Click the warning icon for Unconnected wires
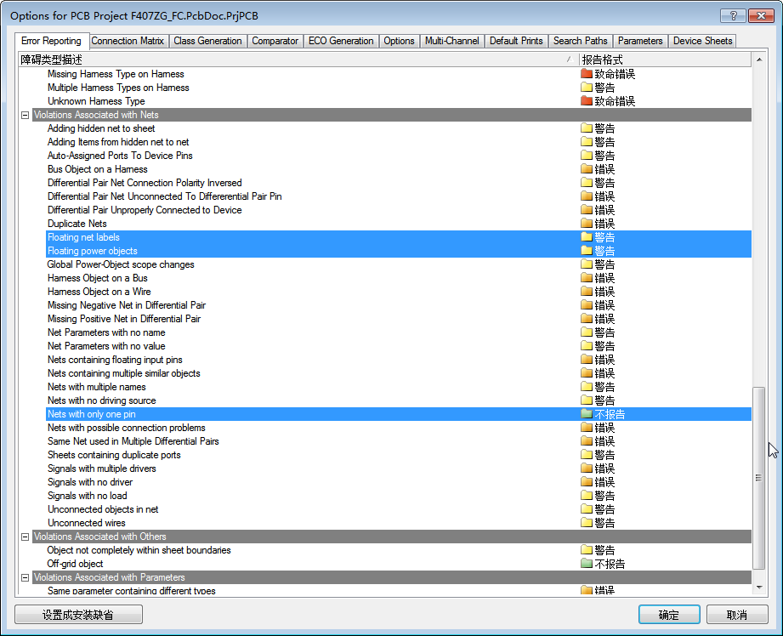The image size is (783, 636). (x=587, y=523)
